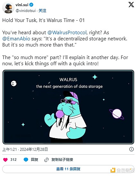138x176 pixels.
Task: Click the post timestamp 上午1:21 · 2024年12月28日
Action: [25, 150]
